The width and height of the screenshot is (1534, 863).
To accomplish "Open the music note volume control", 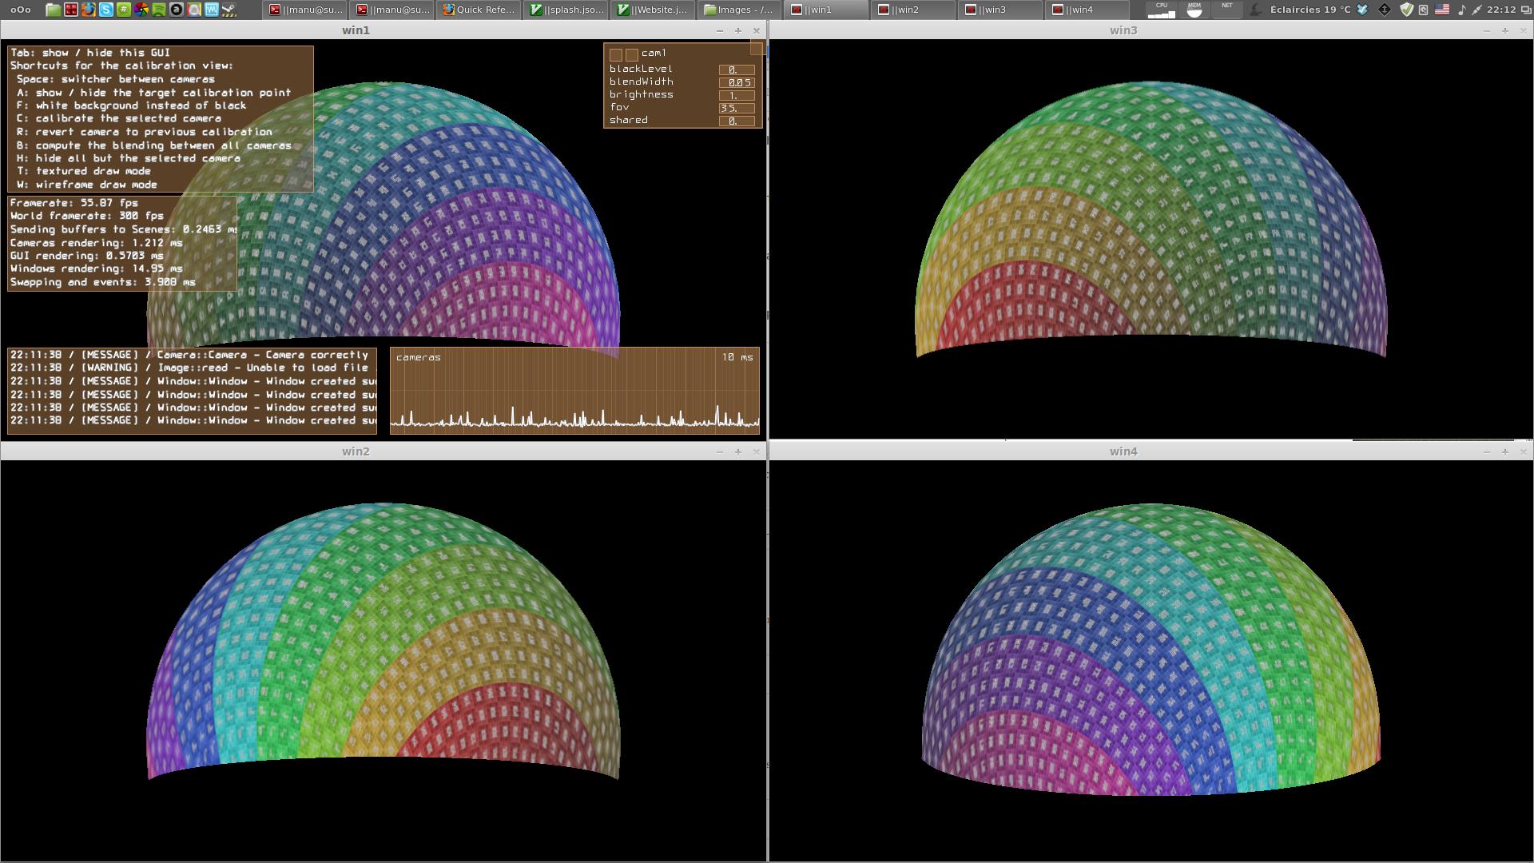I will tap(1462, 10).
